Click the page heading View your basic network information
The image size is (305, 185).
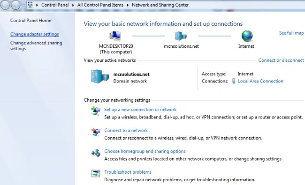coord(163,24)
